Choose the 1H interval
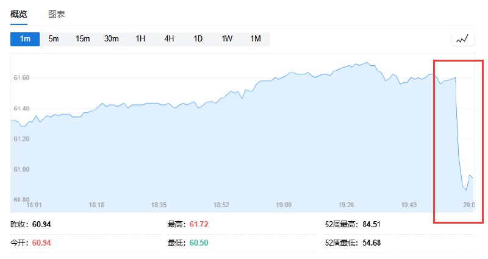This screenshot has height=259, width=488. pyautogui.click(x=140, y=39)
